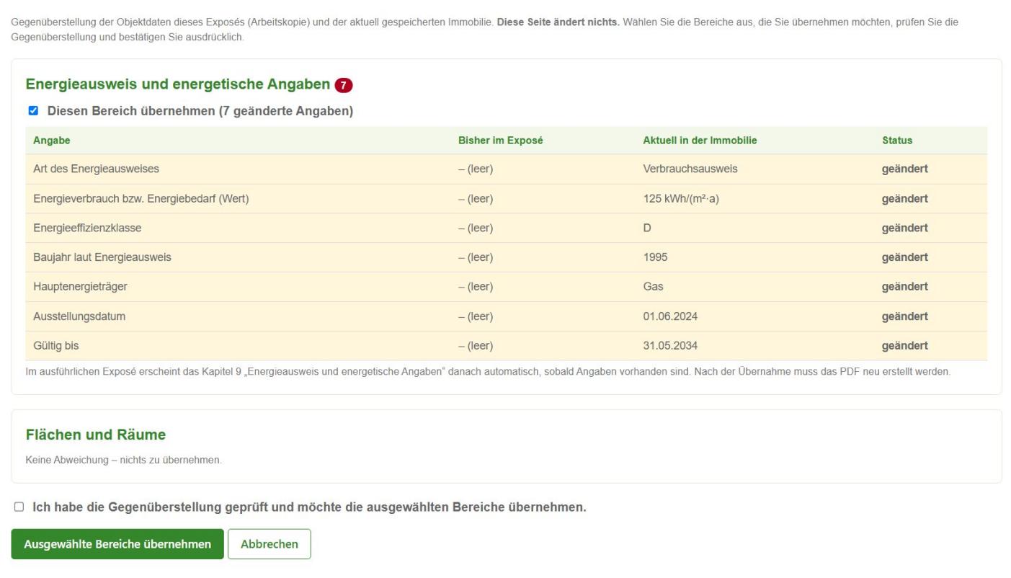Click the '125 kWh/(m²·a)' value cell

point(681,199)
